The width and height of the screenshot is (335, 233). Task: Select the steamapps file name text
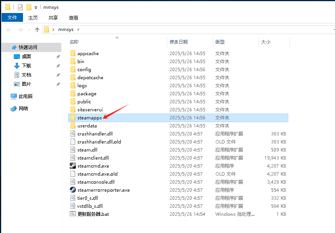coord(90,118)
